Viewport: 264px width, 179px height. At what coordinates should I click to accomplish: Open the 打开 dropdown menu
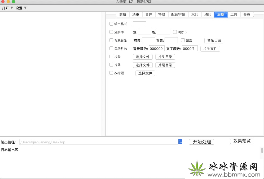tap(7, 8)
